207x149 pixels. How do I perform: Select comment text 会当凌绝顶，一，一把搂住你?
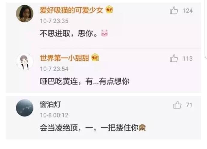pos(89,128)
